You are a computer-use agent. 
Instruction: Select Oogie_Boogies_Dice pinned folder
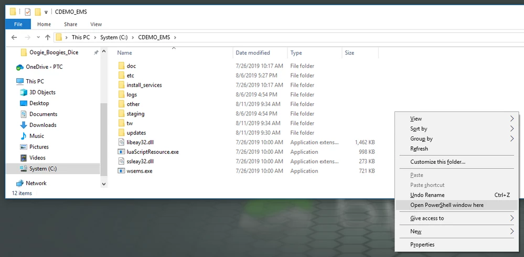(x=54, y=52)
